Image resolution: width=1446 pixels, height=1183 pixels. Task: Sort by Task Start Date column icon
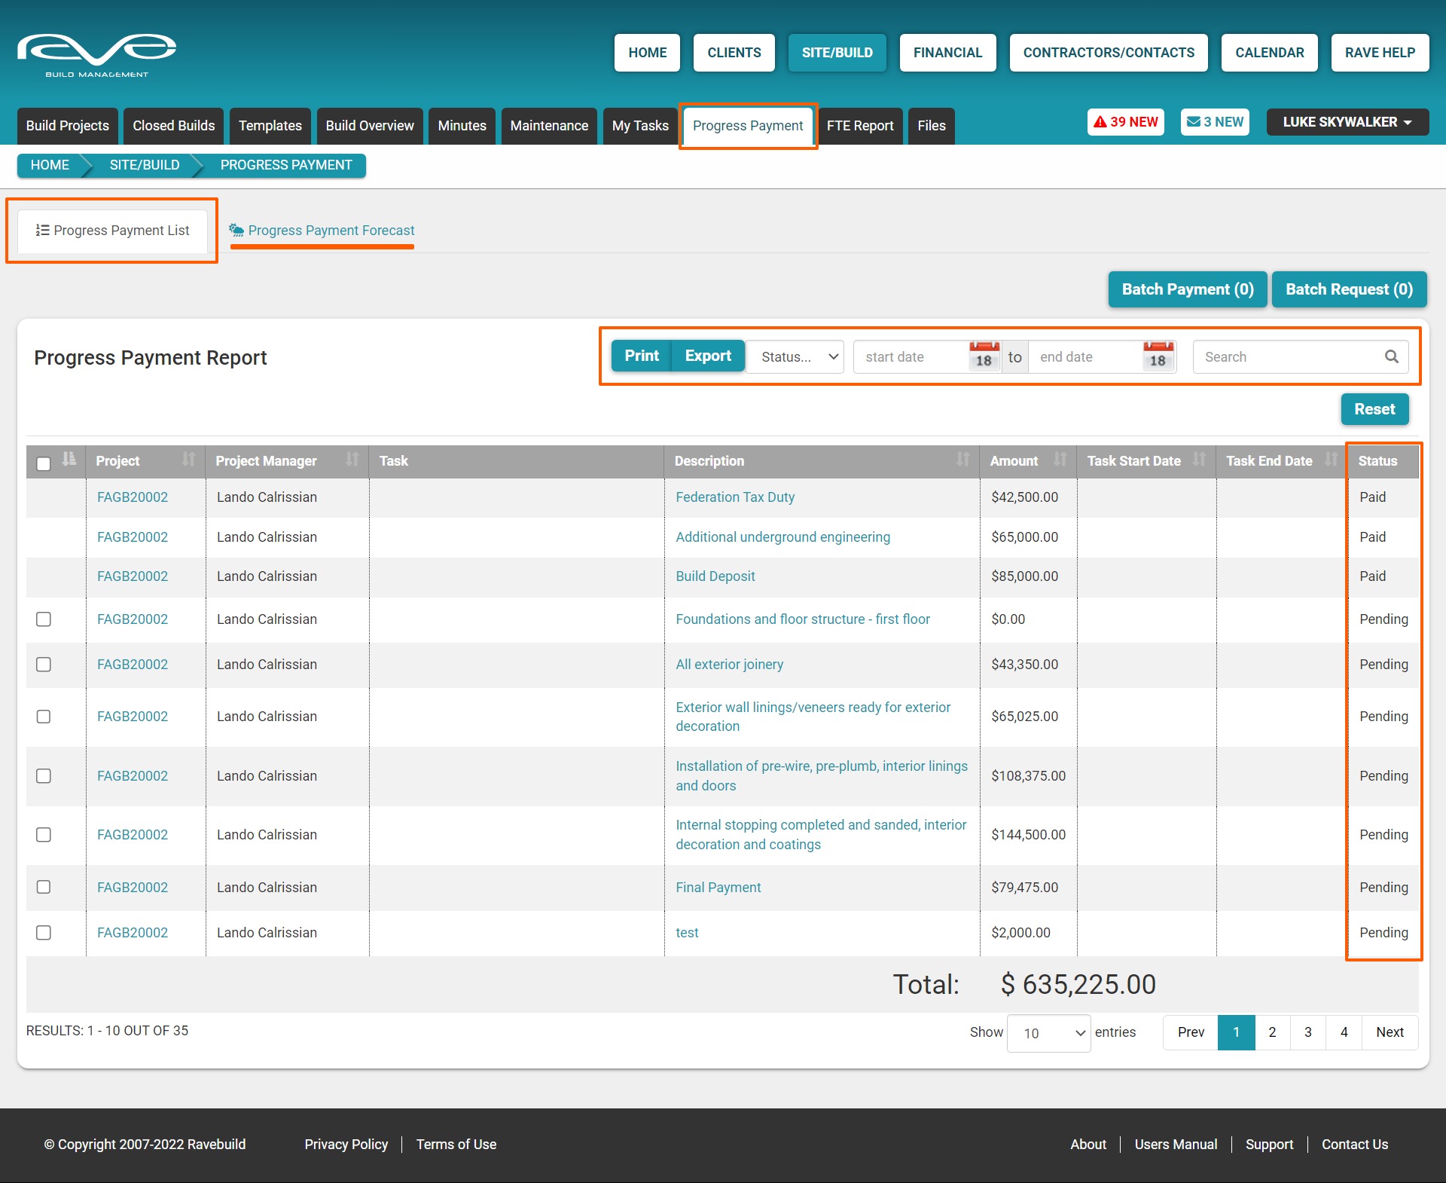pyautogui.click(x=1199, y=460)
